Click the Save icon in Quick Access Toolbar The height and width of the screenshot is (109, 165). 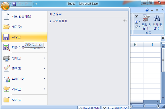point(14,4)
